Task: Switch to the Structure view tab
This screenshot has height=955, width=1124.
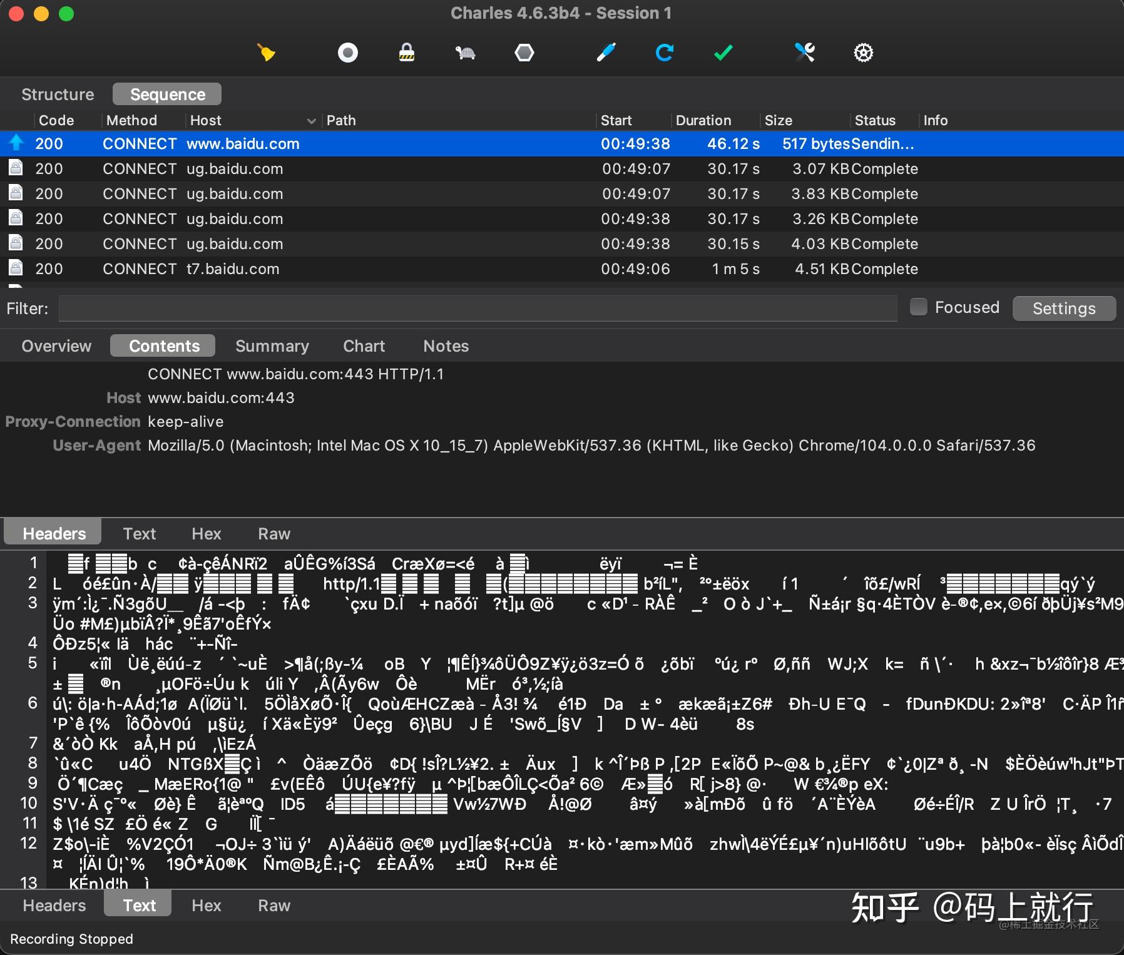Action: [x=58, y=94]
